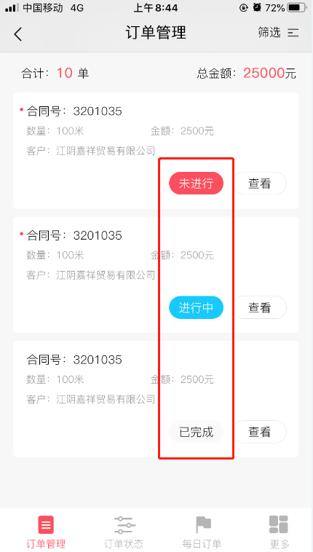Open the 更多 grid icon
Viewport: 313px width, 552px height.
279,524
